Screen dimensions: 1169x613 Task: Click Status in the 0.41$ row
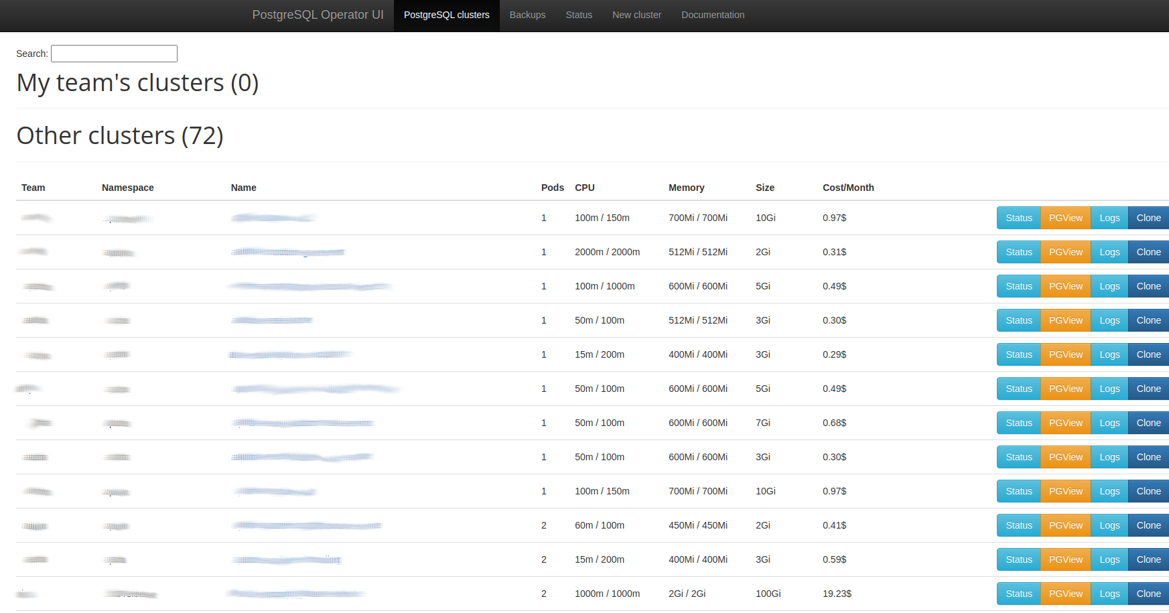click(x=1019, y=525)
